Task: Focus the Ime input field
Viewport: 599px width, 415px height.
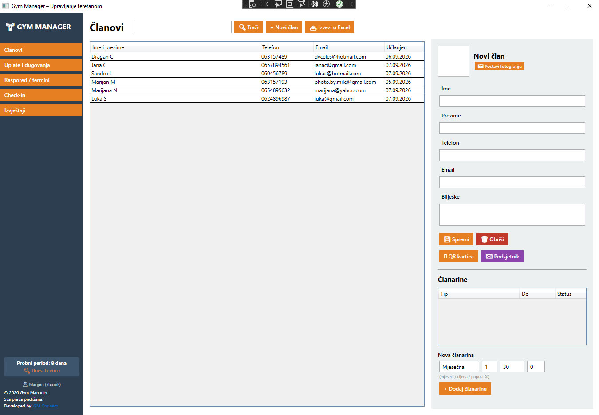Action: [x=512, y=101]
